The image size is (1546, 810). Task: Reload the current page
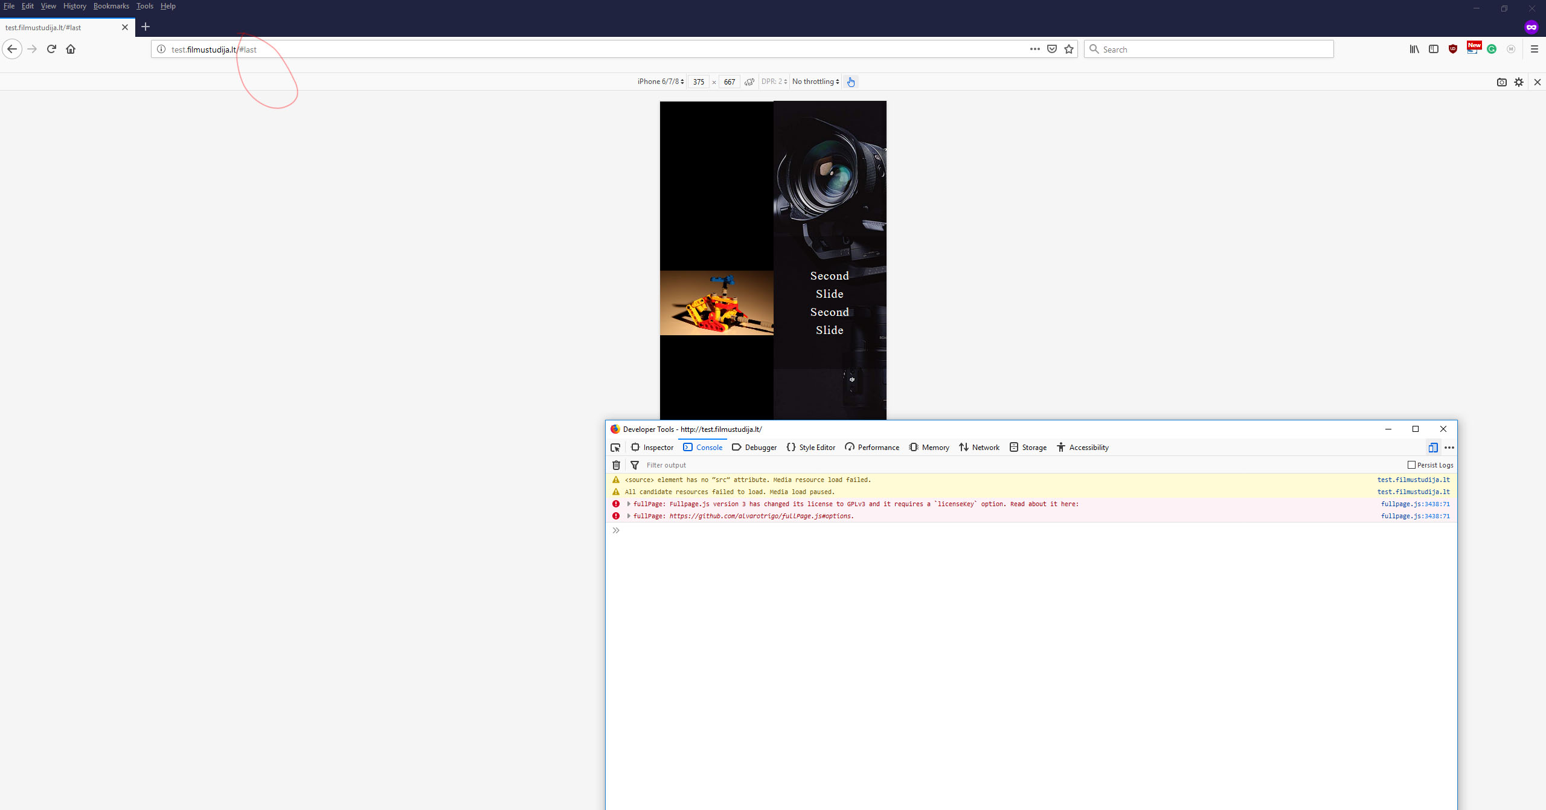51,49
